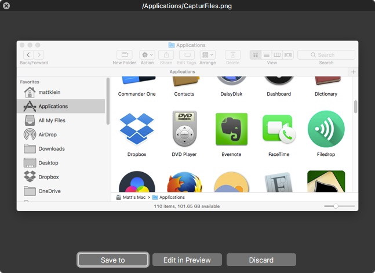
Task: Select the Filedrop app icon
Action: coord(326,129)
